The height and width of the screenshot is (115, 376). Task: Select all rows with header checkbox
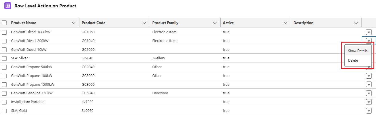coord(4,23)
